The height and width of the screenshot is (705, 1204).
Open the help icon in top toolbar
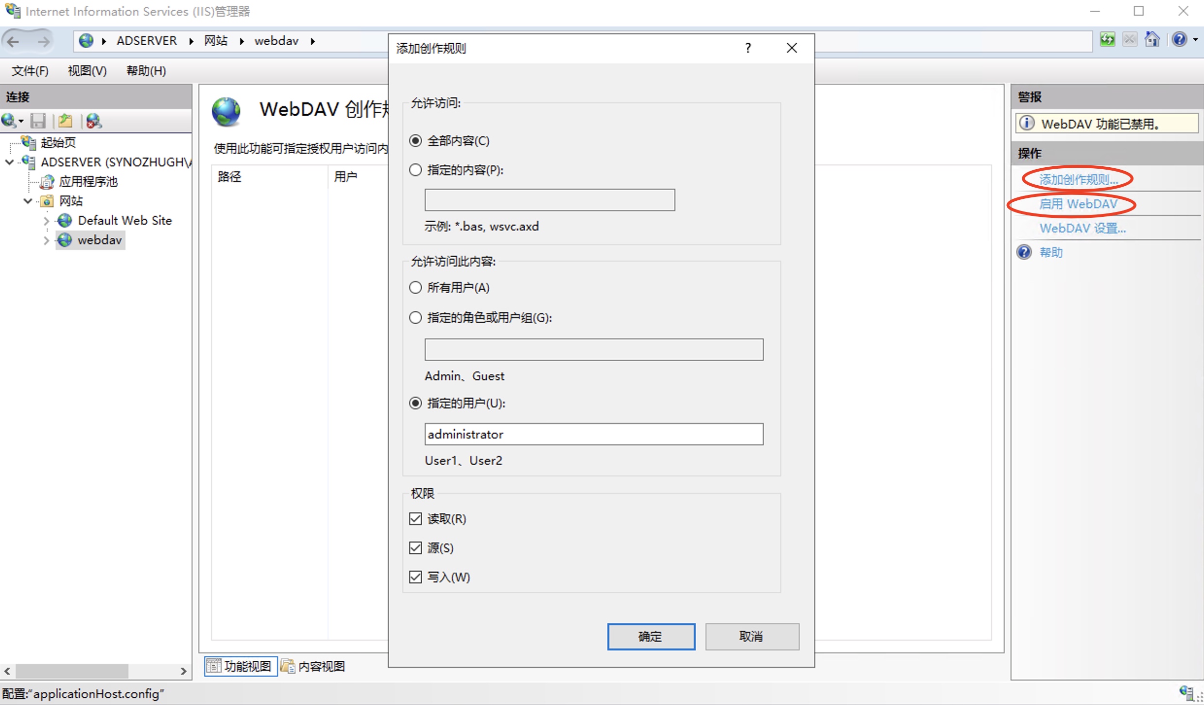tap(1179, 39)
